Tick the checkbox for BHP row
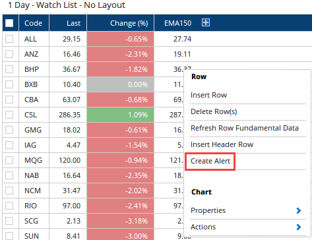The image size is (312, 240). pyautogui.click(x=9, y=69)
